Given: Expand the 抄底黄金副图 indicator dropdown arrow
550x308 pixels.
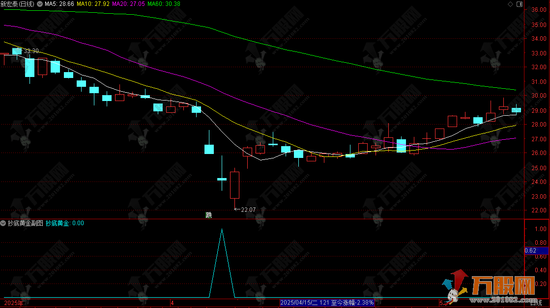Looking at the screenshot, I should [3, 223].
